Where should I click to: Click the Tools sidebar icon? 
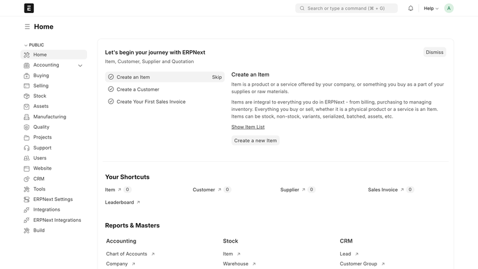click(x=27, y=189)
